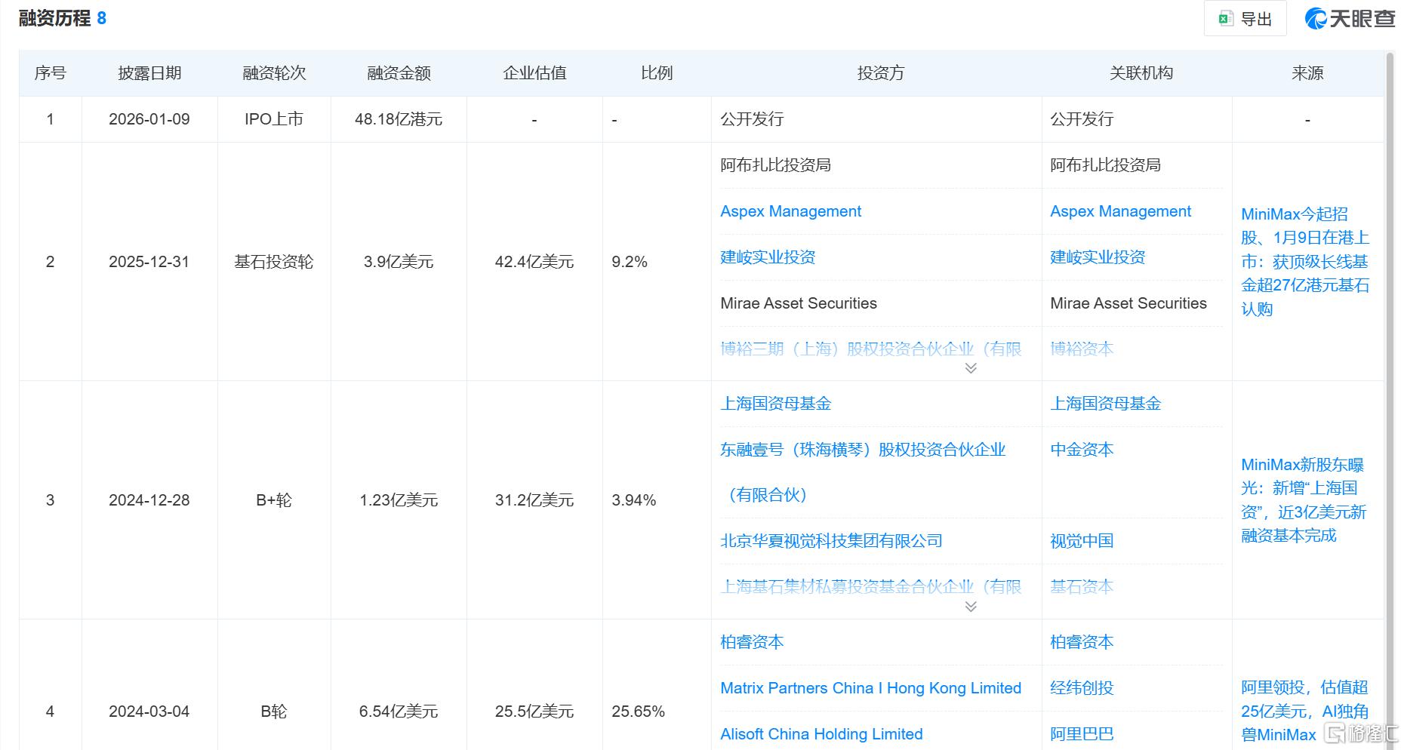
Task: Click the 融资历程 section title
Action: (54, 18)
